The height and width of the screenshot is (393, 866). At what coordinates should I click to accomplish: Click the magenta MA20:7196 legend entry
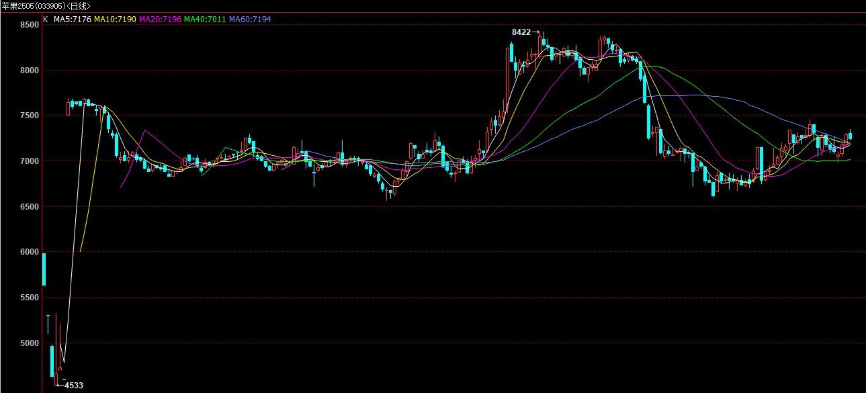coord(160,19)
